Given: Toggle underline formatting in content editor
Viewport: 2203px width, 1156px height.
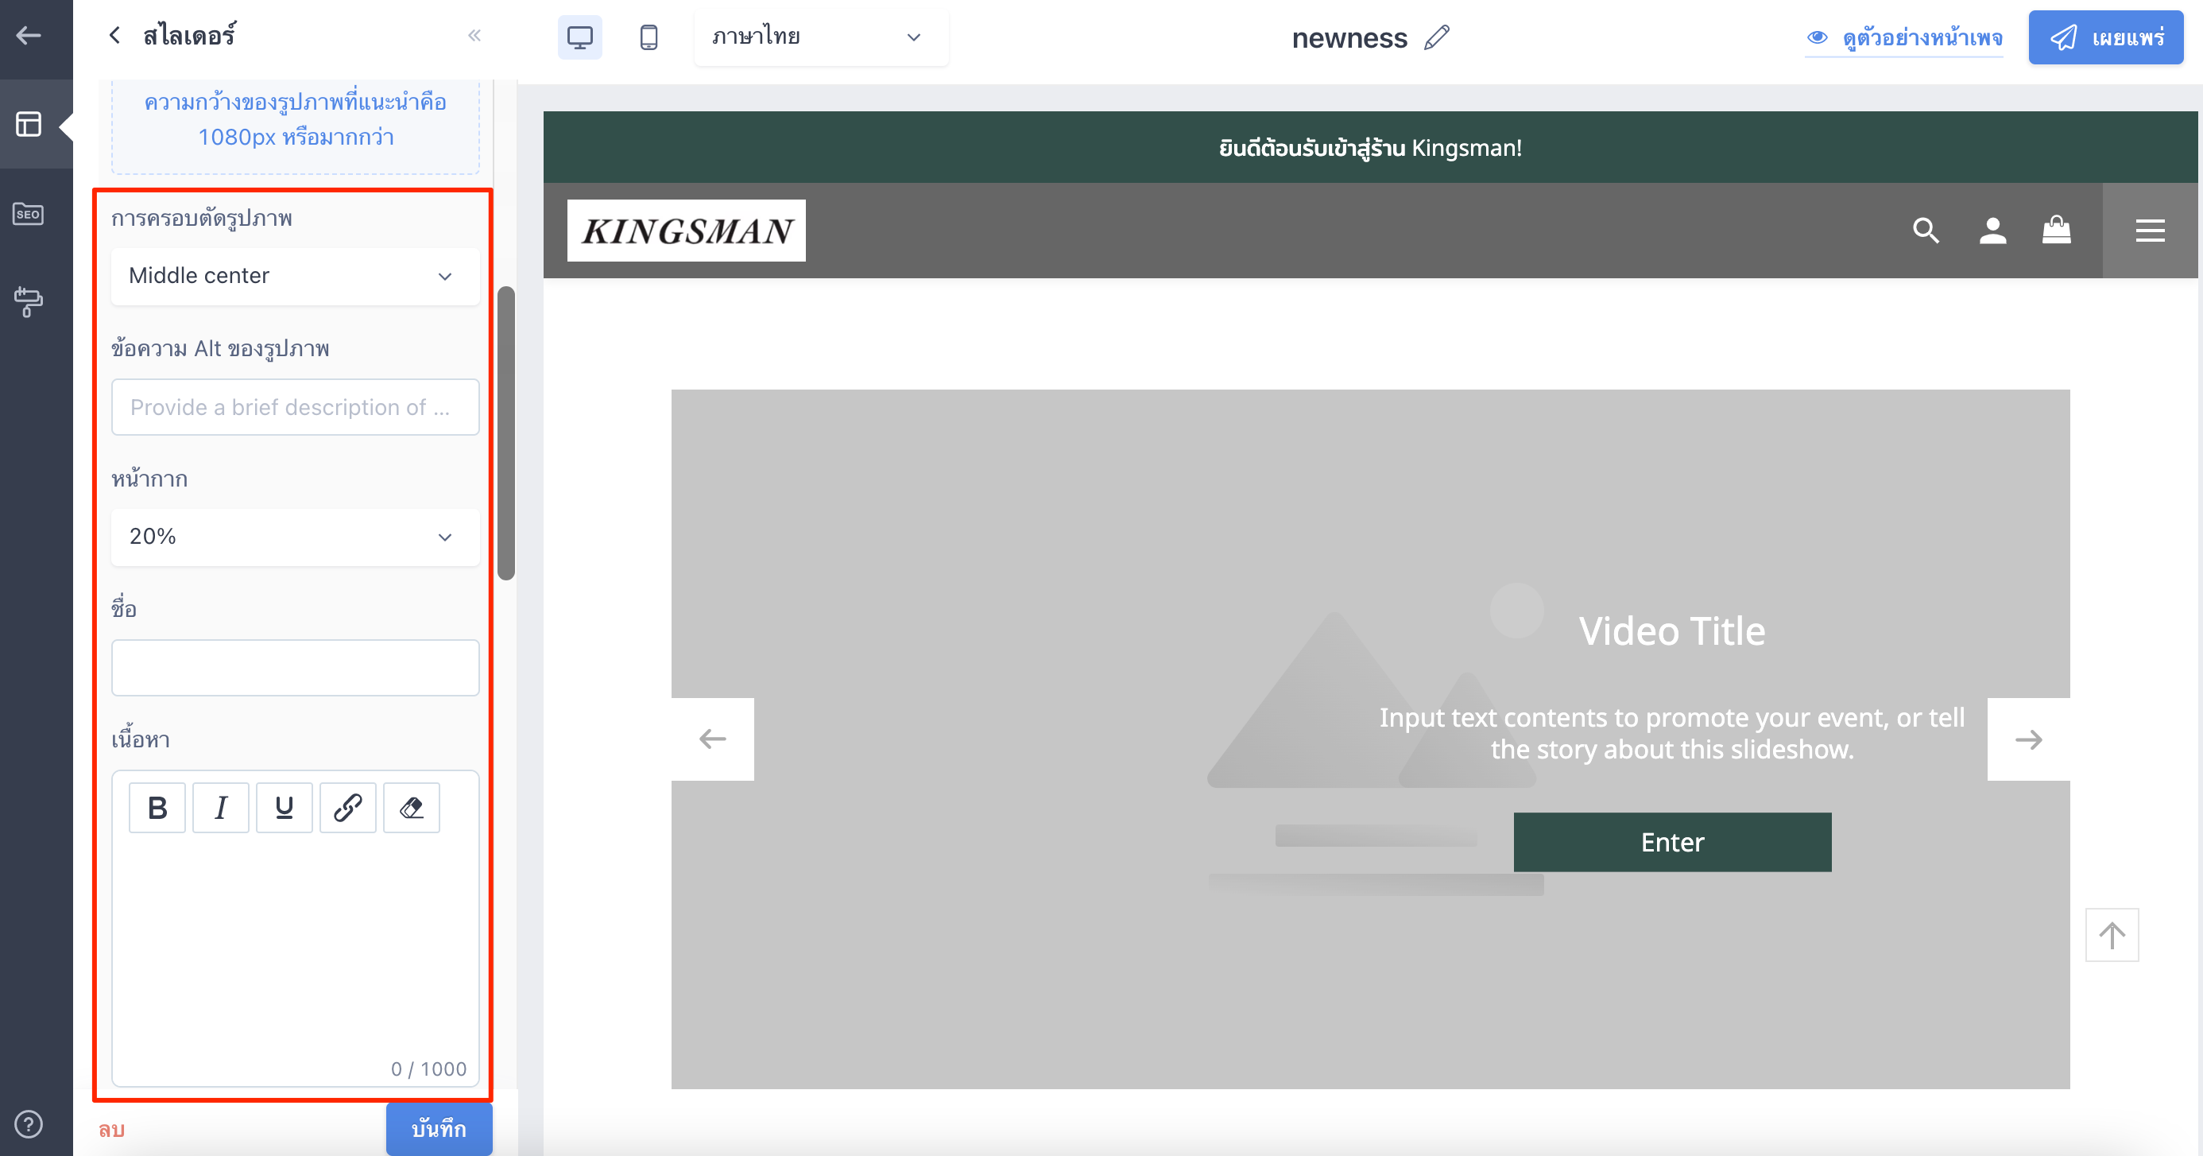Looking at the screenshot, I should (x=284, y=808).
